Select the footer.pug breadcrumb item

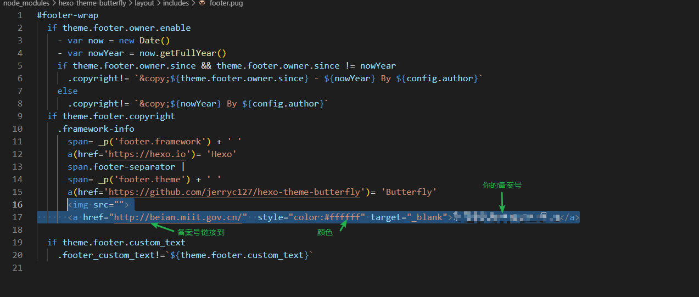tap(226, 3)
